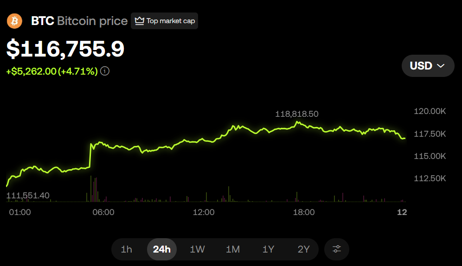Image resolution: width=462 pixels, height=266 pixels.
Task: Click the $116,755.9 price value
Action: click(65, 49)
